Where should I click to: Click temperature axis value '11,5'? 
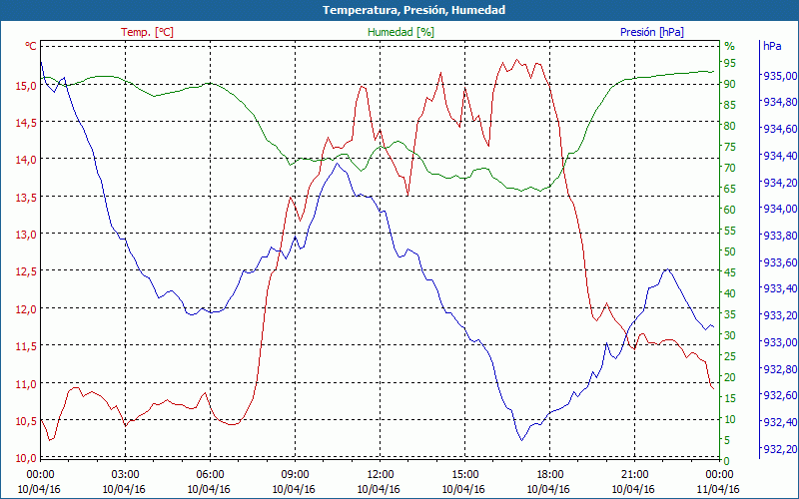26,346
